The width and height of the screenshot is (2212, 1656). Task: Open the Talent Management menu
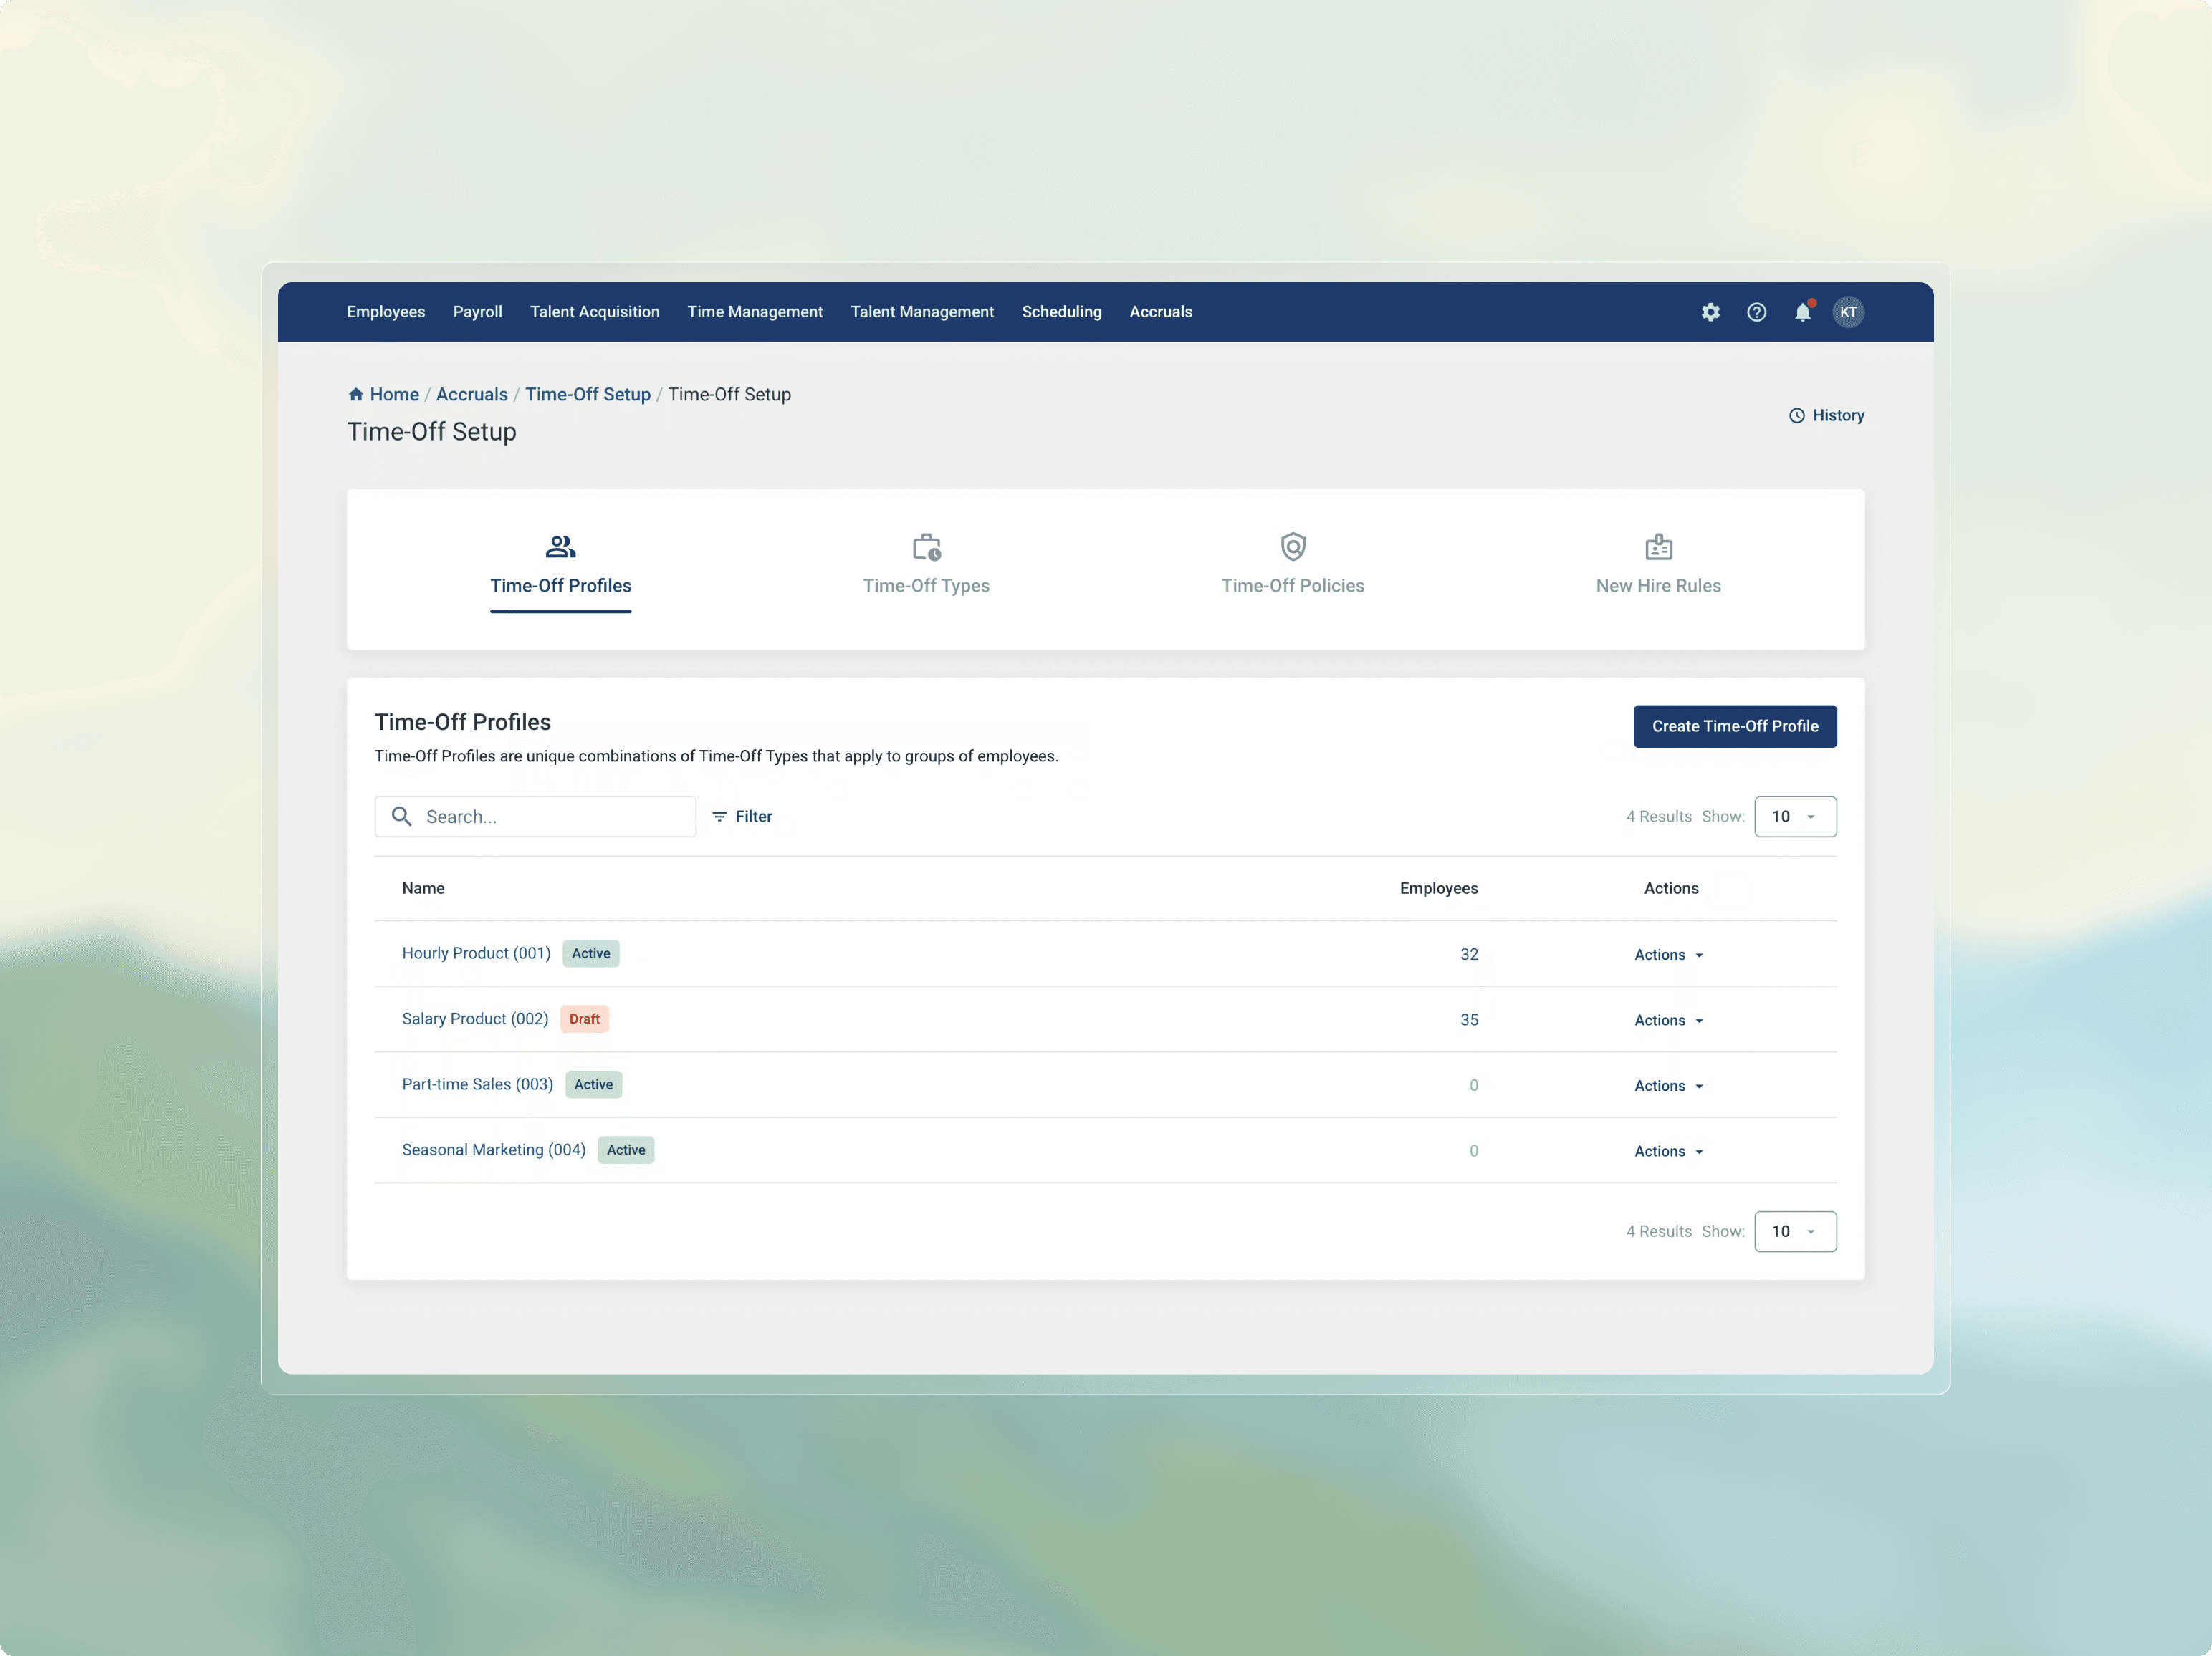click(x=922, y=312)
